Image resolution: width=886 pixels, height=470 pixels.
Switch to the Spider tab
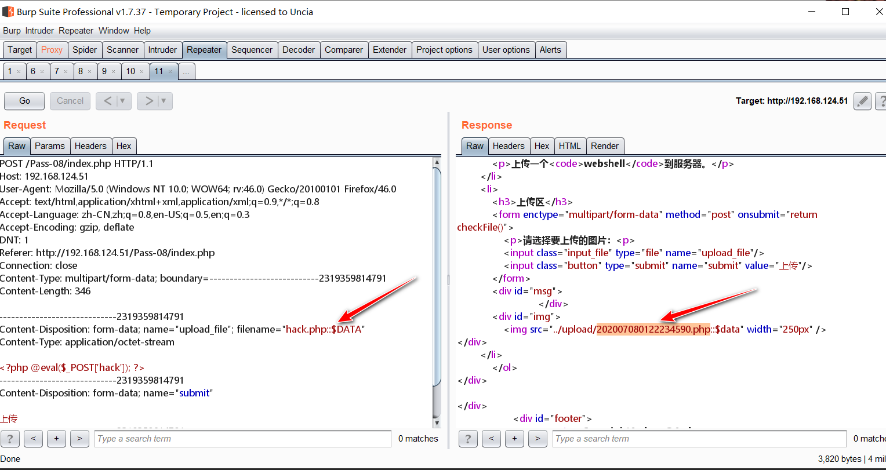(x=85, y=50)
